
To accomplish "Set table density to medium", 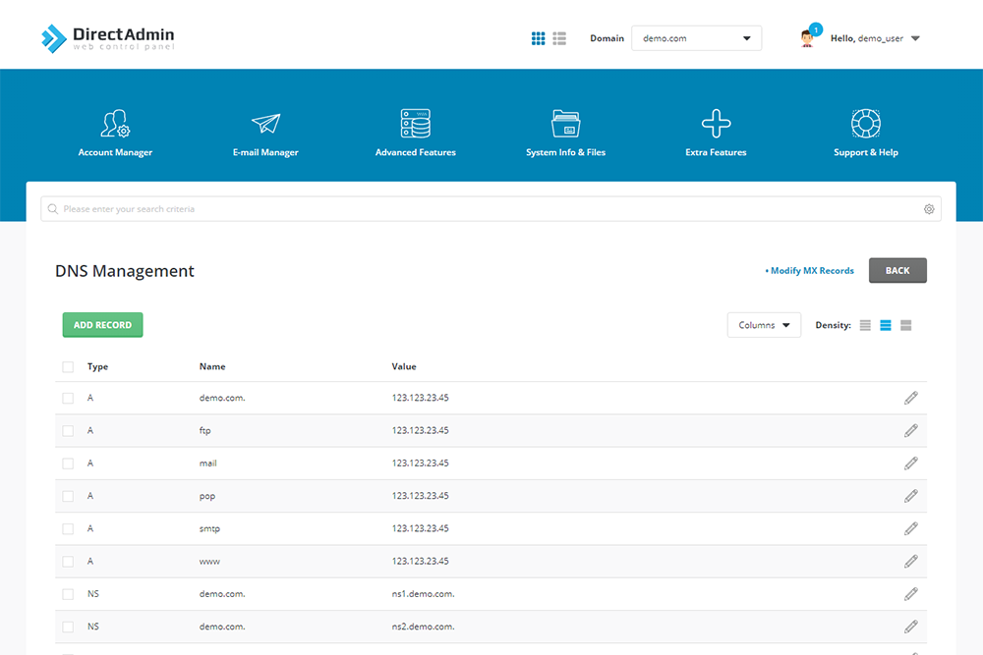I will click(x=886, y=325).
